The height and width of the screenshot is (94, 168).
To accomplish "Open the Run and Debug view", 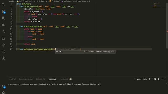I will (x=3, y=18).
